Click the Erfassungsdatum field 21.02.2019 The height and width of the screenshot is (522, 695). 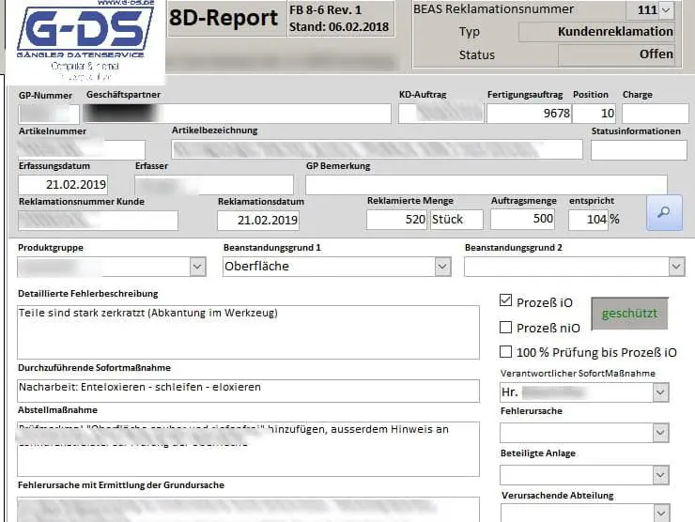[x=63, y=184]
